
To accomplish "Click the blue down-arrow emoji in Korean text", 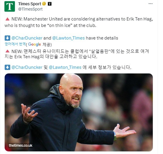I will tap(7, 67).
